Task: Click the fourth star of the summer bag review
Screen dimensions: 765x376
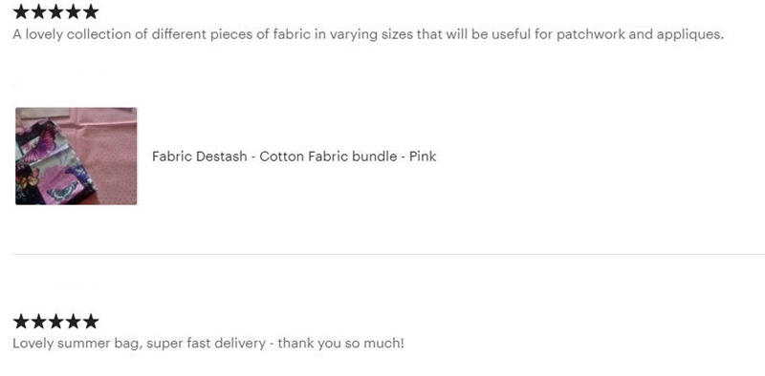Action: tap(74, 322)
